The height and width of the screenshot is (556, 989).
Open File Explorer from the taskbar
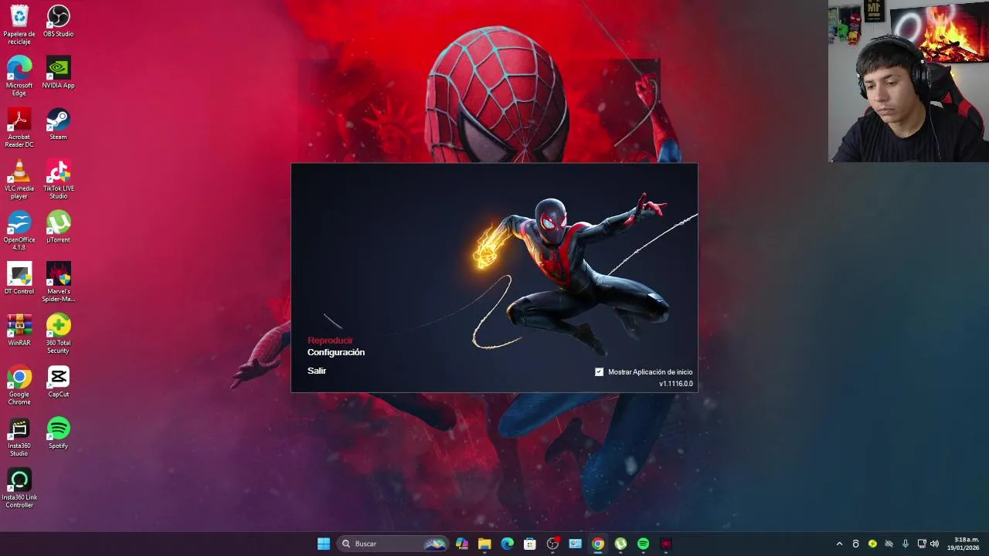[484, 544]
